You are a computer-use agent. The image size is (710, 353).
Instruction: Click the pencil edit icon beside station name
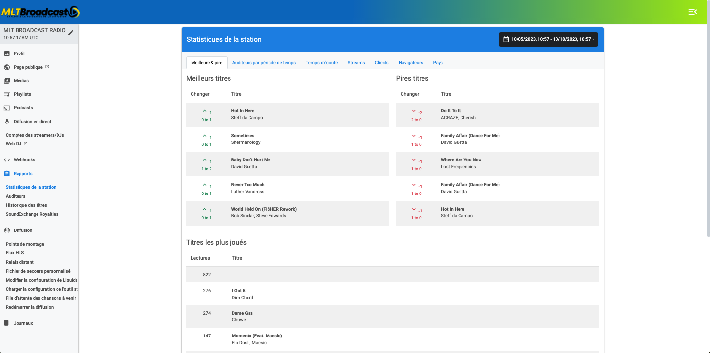point(71,33)
